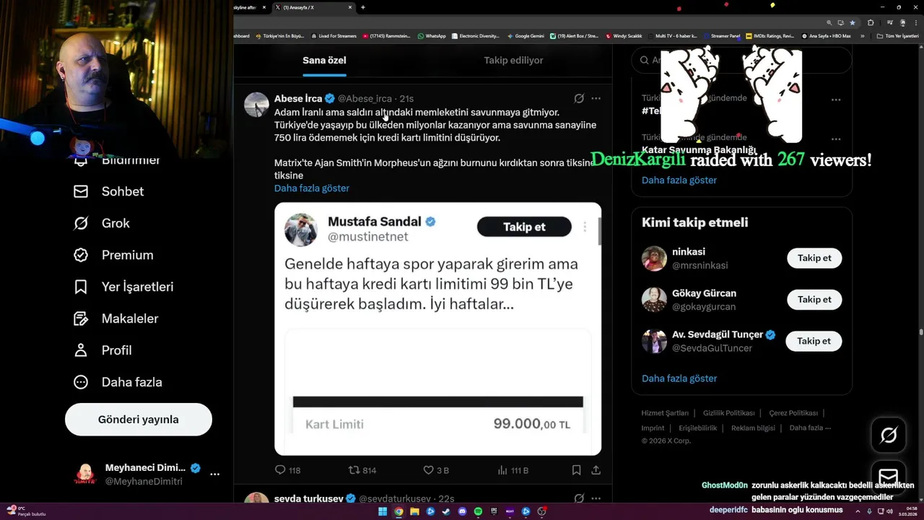Expand post with Daha fazla göster
924x520 pixels.
(x=312, y=188)
